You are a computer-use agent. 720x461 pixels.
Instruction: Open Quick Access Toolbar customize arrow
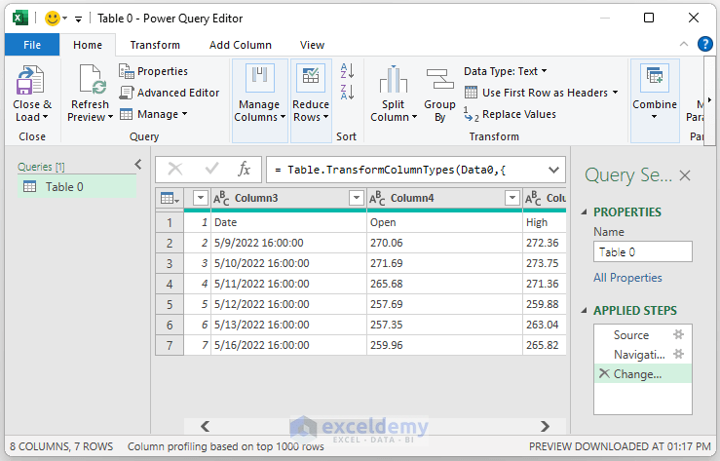pyautogui.click(x=79, y=19)
